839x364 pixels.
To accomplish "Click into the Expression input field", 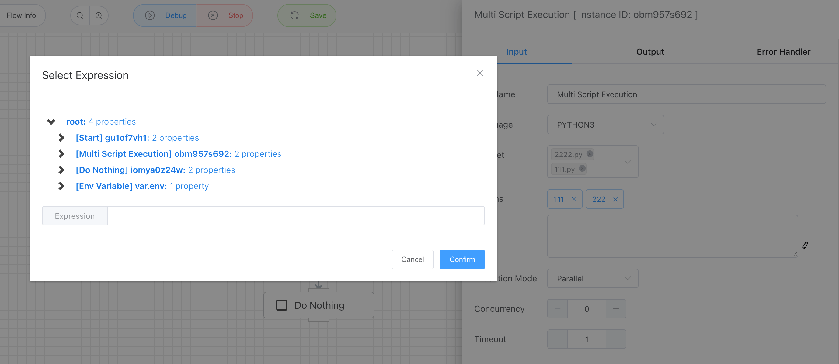I will [x=295, y=216].
